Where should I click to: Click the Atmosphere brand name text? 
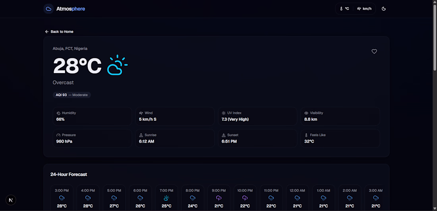click(x=70, y=9)
